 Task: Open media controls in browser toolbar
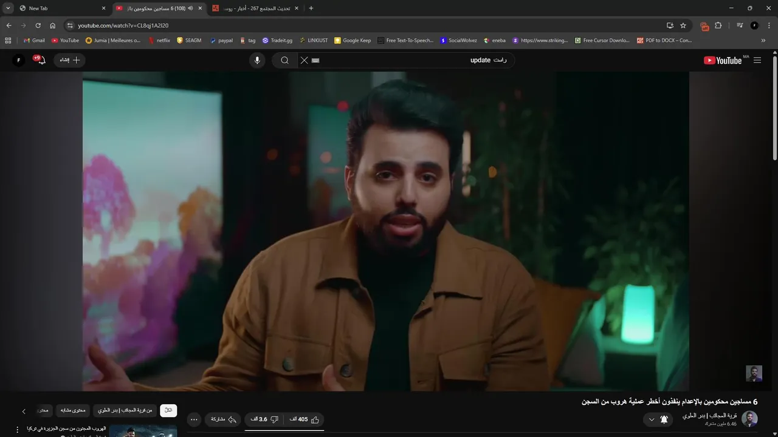point(740,25)
